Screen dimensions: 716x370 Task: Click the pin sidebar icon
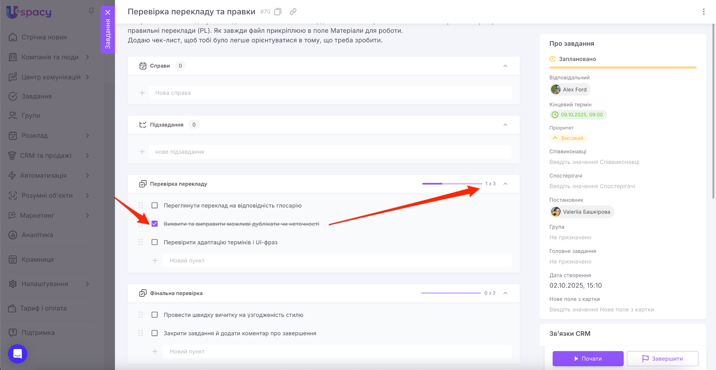tap(91, 11)
